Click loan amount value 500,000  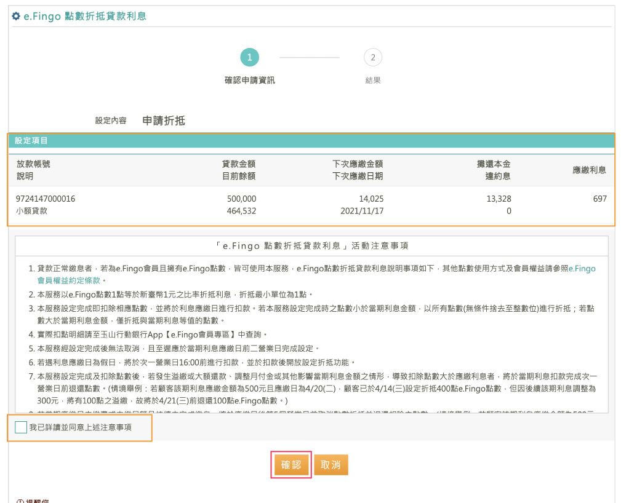point(242,199)
